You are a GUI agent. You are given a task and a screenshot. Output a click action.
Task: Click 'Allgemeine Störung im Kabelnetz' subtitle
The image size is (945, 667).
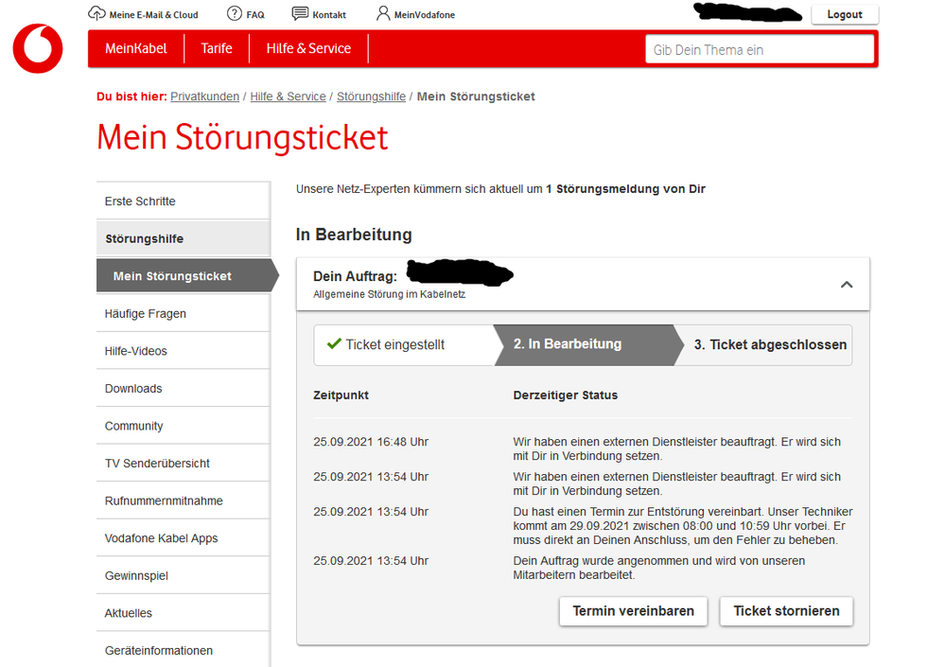[x=390, y=294]
